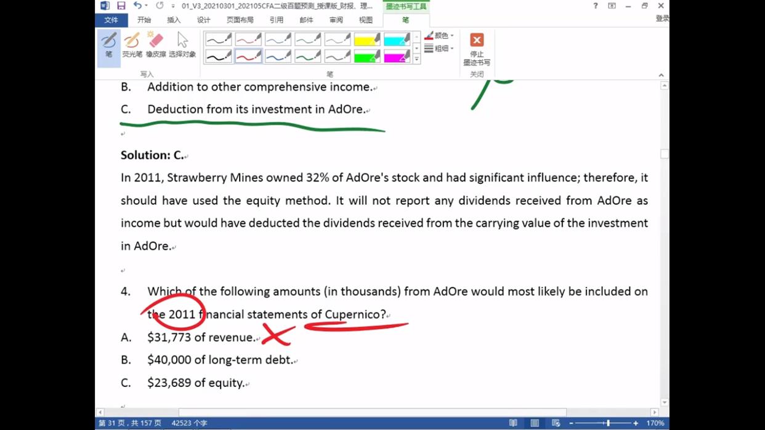Click the zoom slider handle
Screen dimensions: 765x430
(608, 423)
